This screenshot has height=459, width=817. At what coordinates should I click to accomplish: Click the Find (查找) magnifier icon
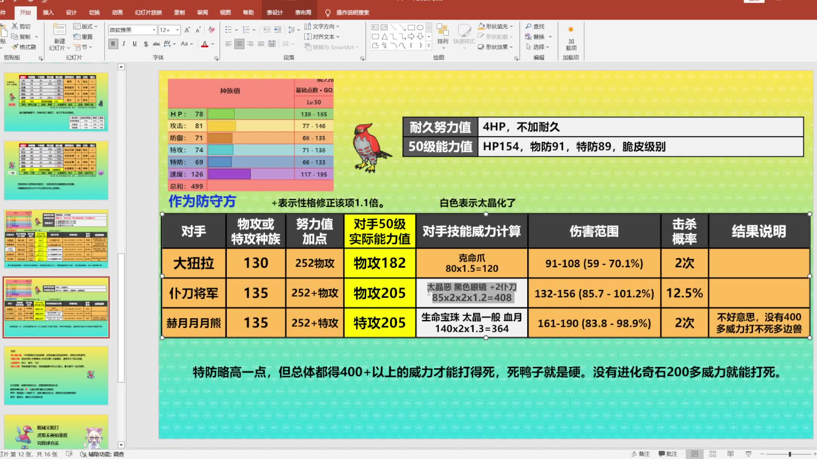[x=528, y=26]
